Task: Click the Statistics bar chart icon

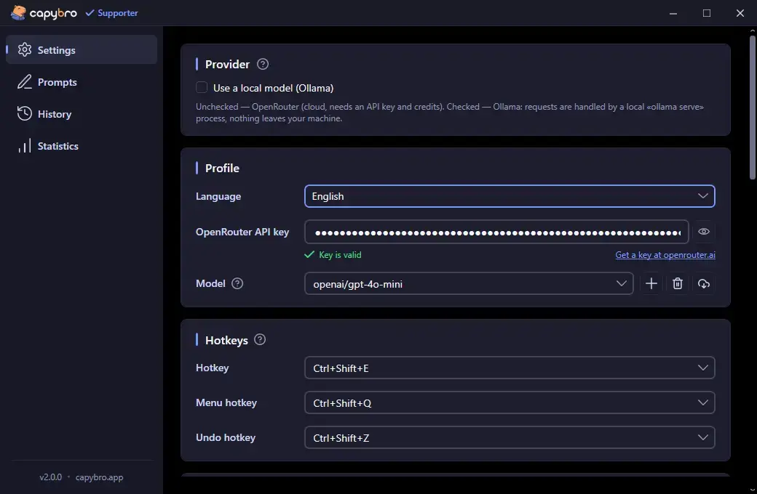Action: point(25,145)
